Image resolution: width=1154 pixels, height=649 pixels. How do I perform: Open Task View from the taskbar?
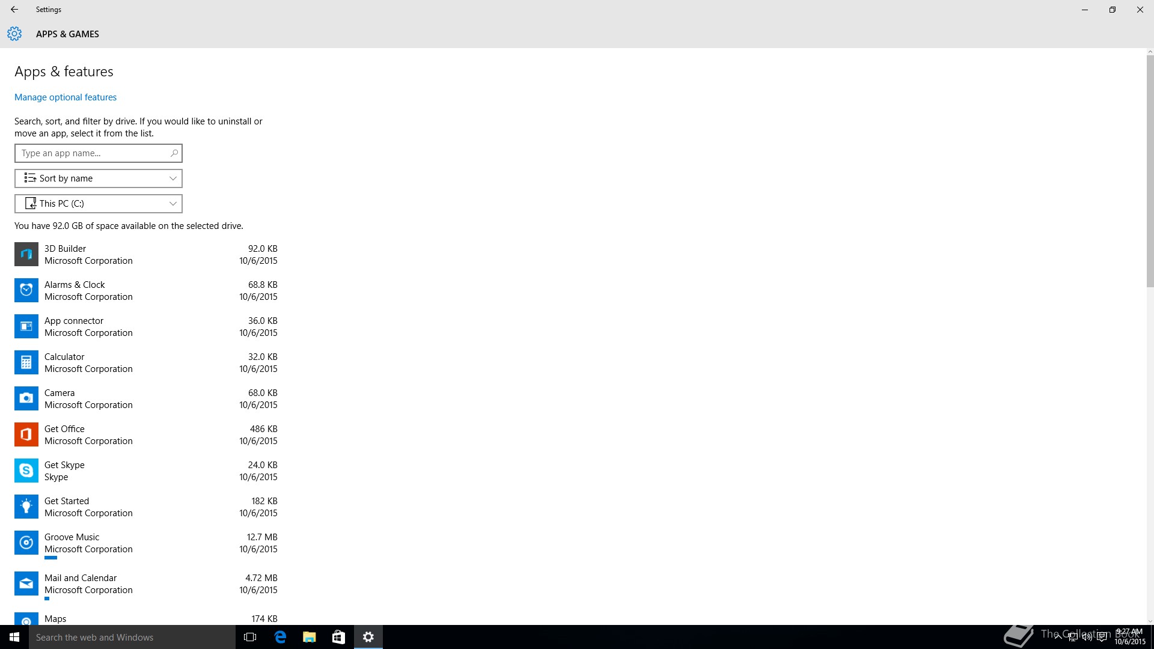pyautogui.click(x=250, y=637)
